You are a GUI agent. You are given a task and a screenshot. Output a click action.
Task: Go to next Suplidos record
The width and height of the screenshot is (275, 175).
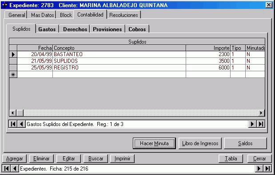(x=252, y=124)
